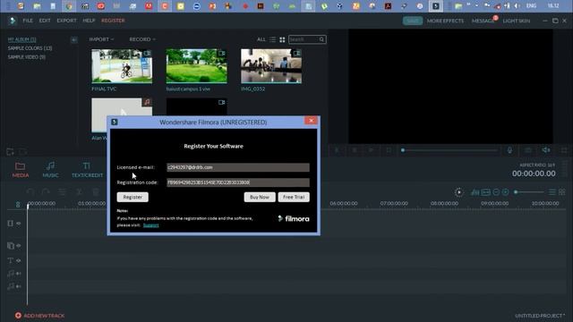
Task: Switch to the MEDIA tab
Action: tap(21, 170)
